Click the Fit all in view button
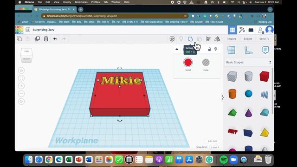The image size is (297, 167). [x=21, y=78]
